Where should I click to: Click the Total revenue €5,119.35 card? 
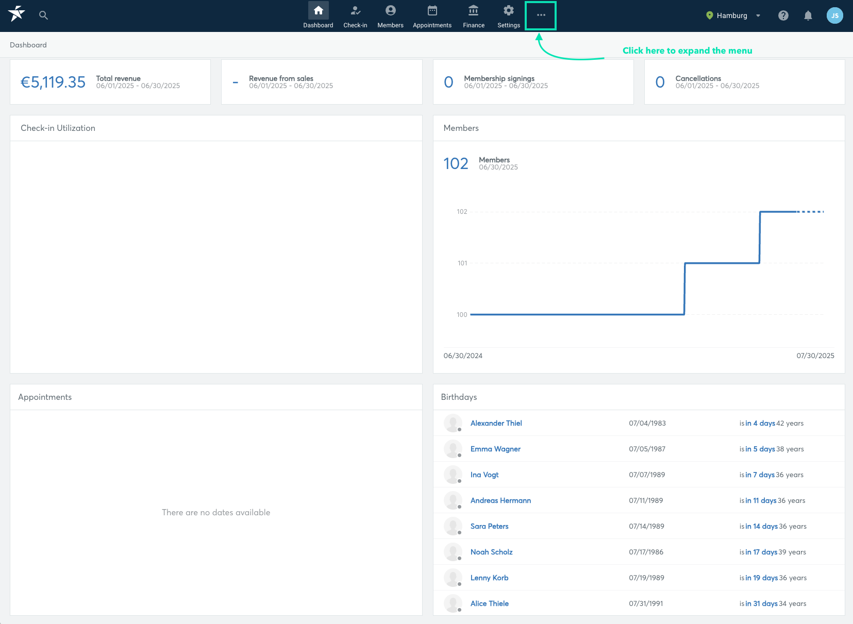click(110, 82)
